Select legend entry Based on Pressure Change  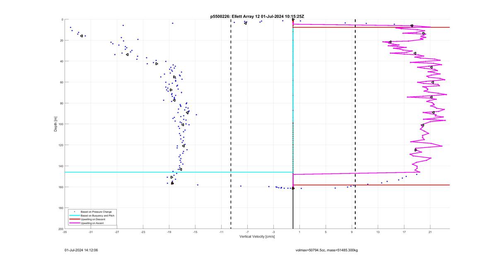point(96,212)
